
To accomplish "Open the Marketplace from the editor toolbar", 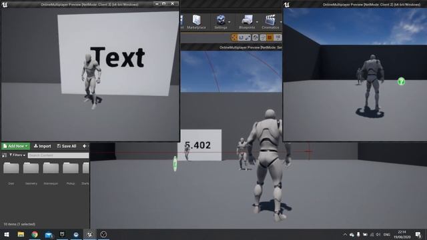I will pos(196,22).
